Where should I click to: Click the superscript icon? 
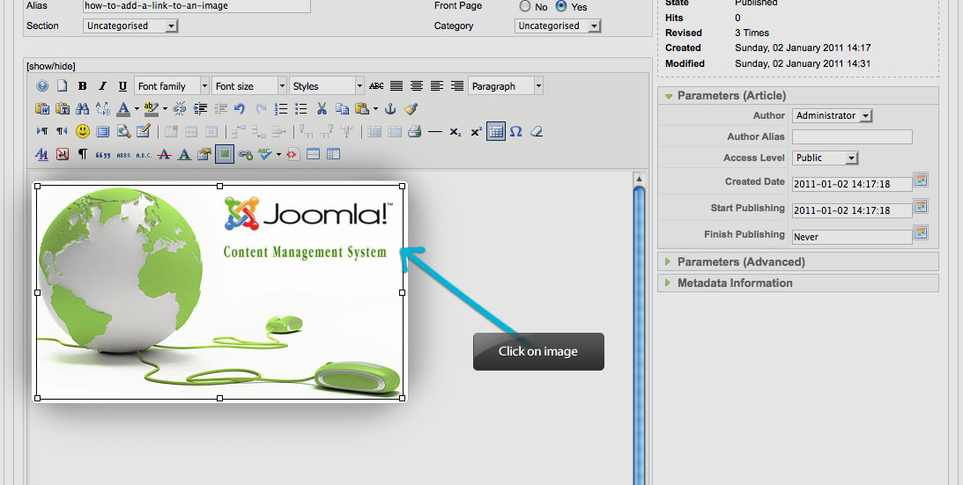476,131
